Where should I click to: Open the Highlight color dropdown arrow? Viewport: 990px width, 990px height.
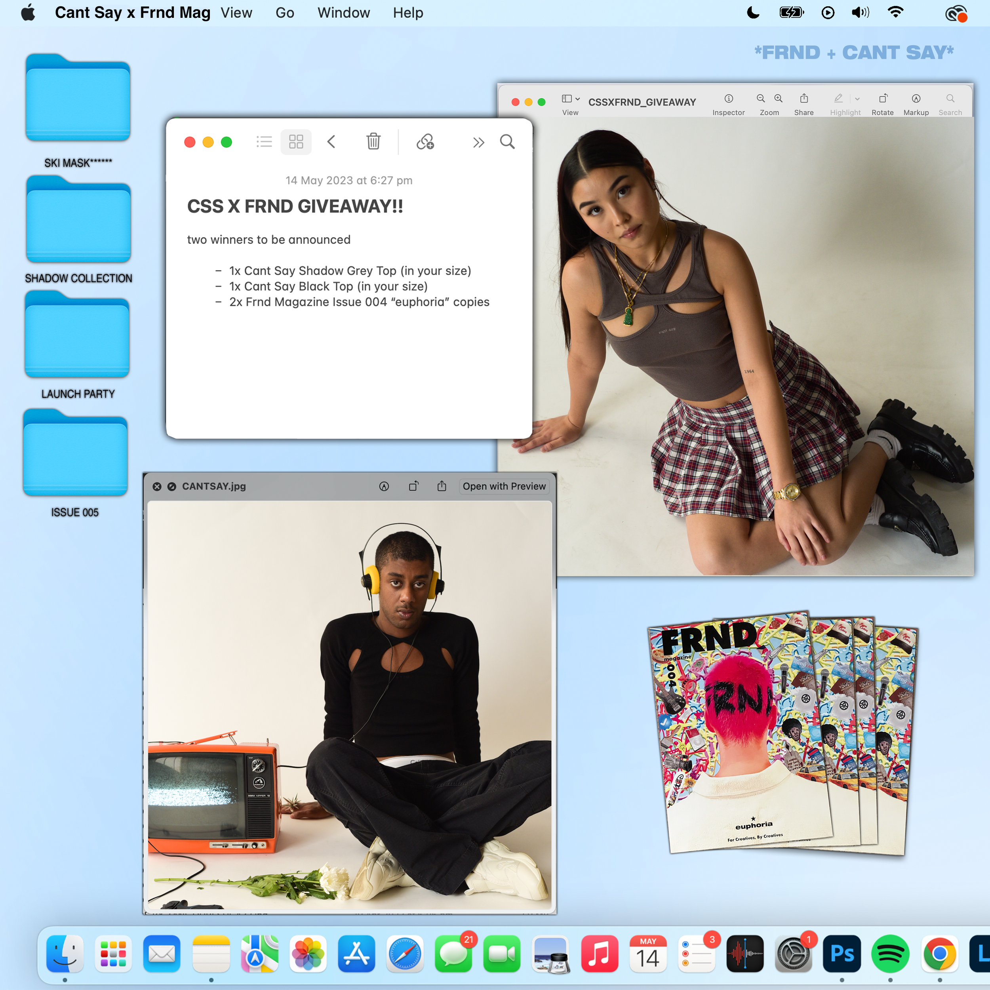pos(857,98)
